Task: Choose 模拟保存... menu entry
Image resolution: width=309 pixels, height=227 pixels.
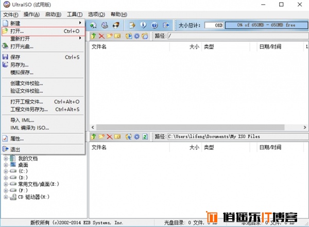Action: pos(43,72)
